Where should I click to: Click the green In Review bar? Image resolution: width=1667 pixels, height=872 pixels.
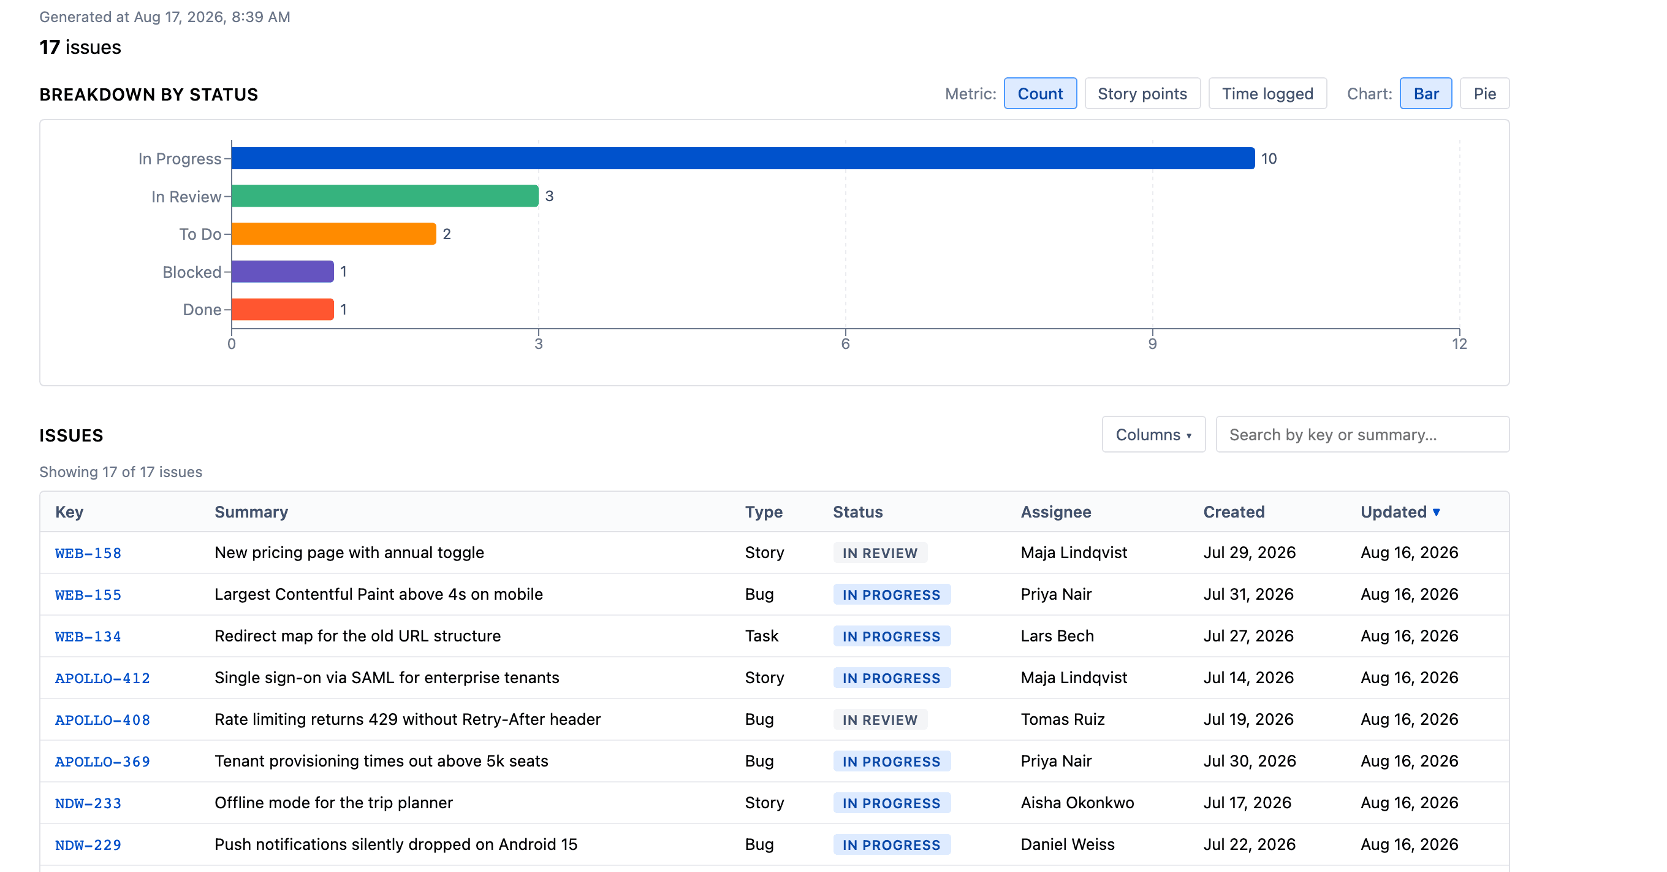click(x=385, y=196)
